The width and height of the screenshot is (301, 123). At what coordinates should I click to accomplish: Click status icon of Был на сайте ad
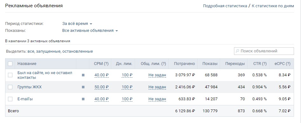point(83,75)
